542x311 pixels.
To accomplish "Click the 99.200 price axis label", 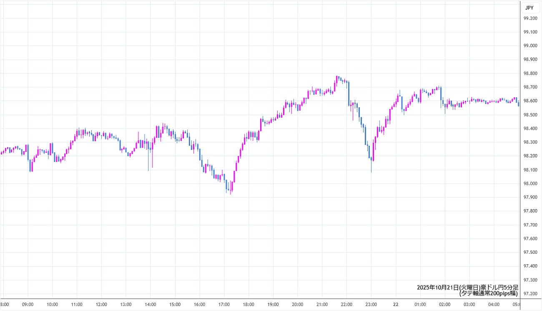I will [530, 18].
